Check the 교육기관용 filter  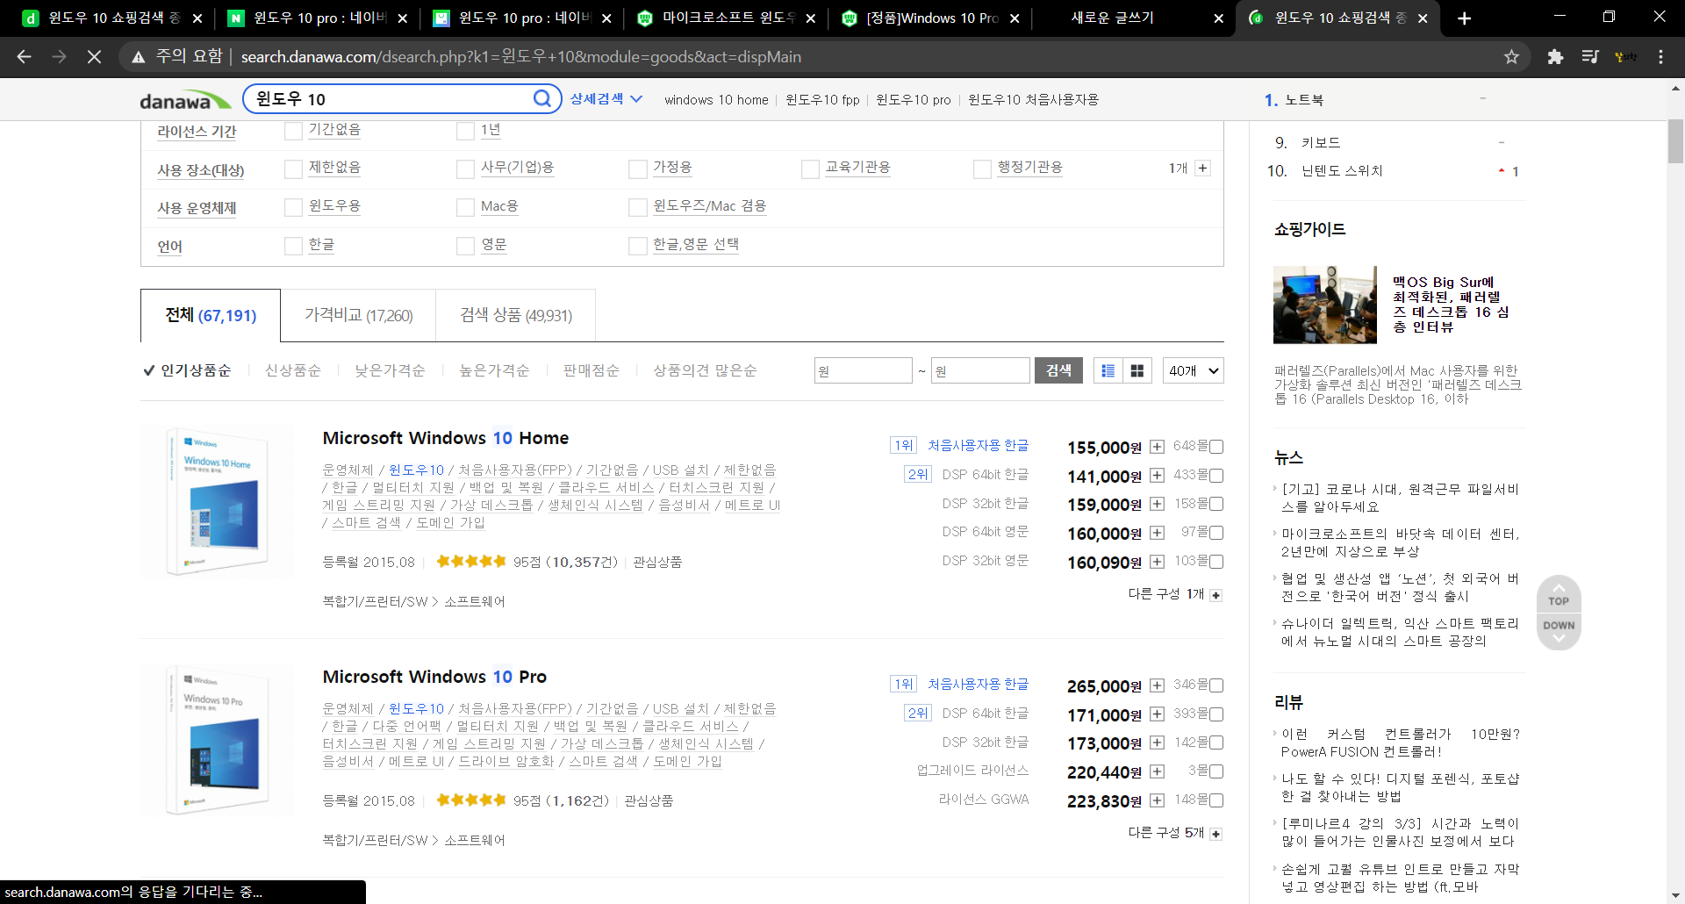pyautogui.click(x=810, y=169)
